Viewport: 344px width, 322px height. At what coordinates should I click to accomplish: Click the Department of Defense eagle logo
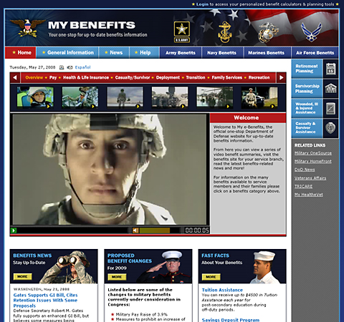[x=28, y=28]
